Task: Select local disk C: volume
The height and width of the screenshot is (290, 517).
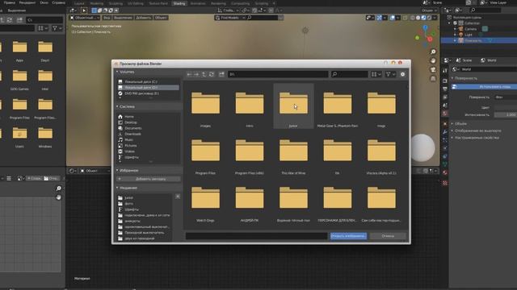Action: click(148, 81)
